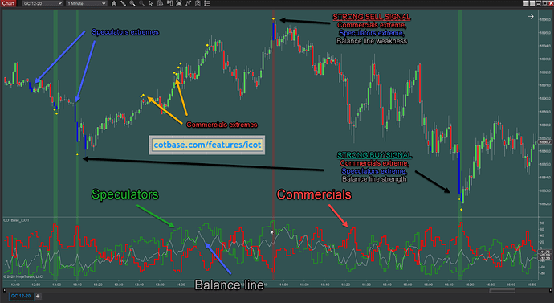Click the current price marker on price axis
The width and height of the screenshot is (554, 303).
coord(544,142)
